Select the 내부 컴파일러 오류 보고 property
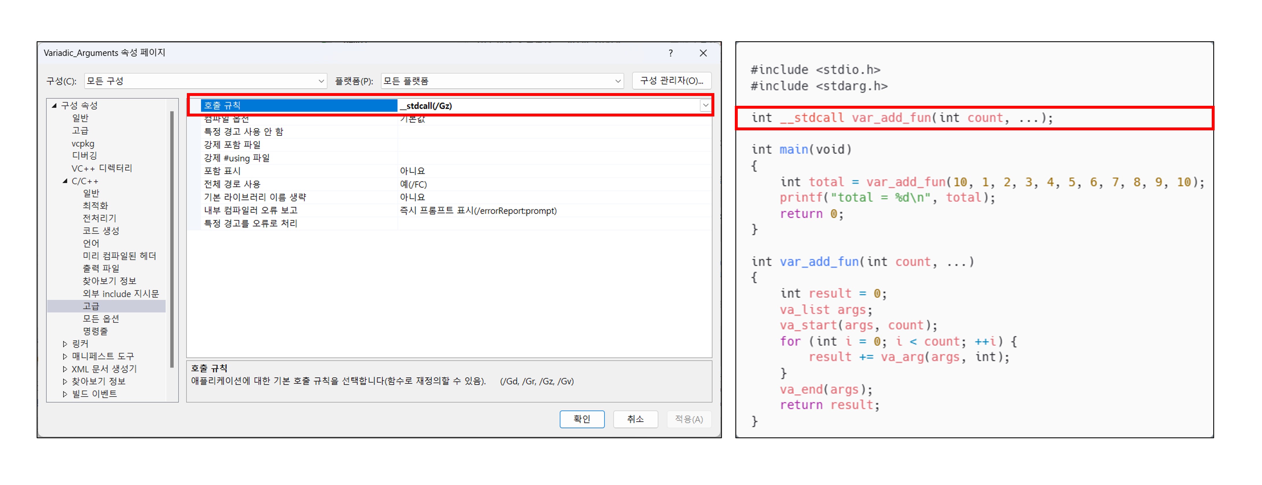 click(x=250, y=210)
